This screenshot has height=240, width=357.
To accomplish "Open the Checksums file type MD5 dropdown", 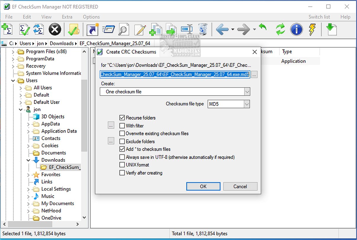I will (x=247, y=104).
